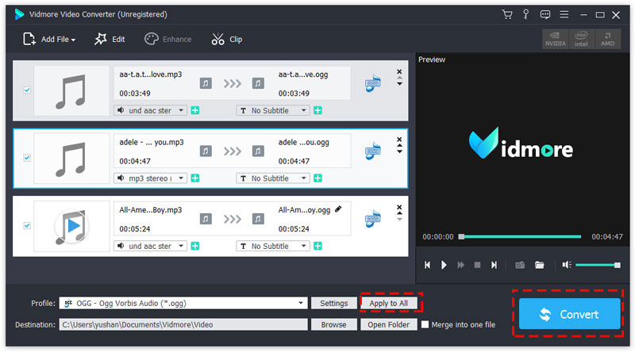
Task: Uncheck the aa-t.a.t...love.mp3 file checkbox
Action: pos(27,90)
